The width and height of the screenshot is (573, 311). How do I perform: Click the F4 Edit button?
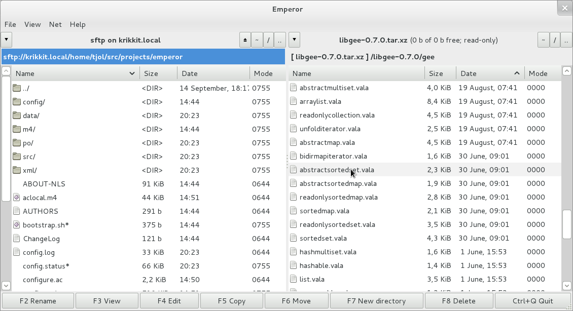[x=169, y=301]
